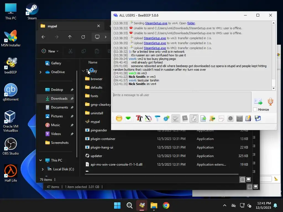Go up one folder in File Explorer
Viewport: 283px width, 212px height.
(x=70, y=37)
